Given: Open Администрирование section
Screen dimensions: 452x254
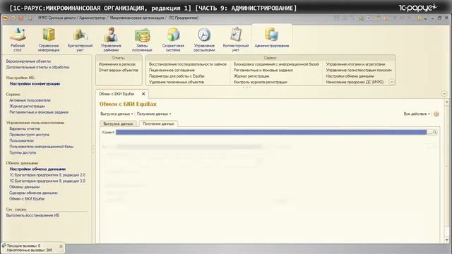Looking at the screenshot, I should coord(271,37).
